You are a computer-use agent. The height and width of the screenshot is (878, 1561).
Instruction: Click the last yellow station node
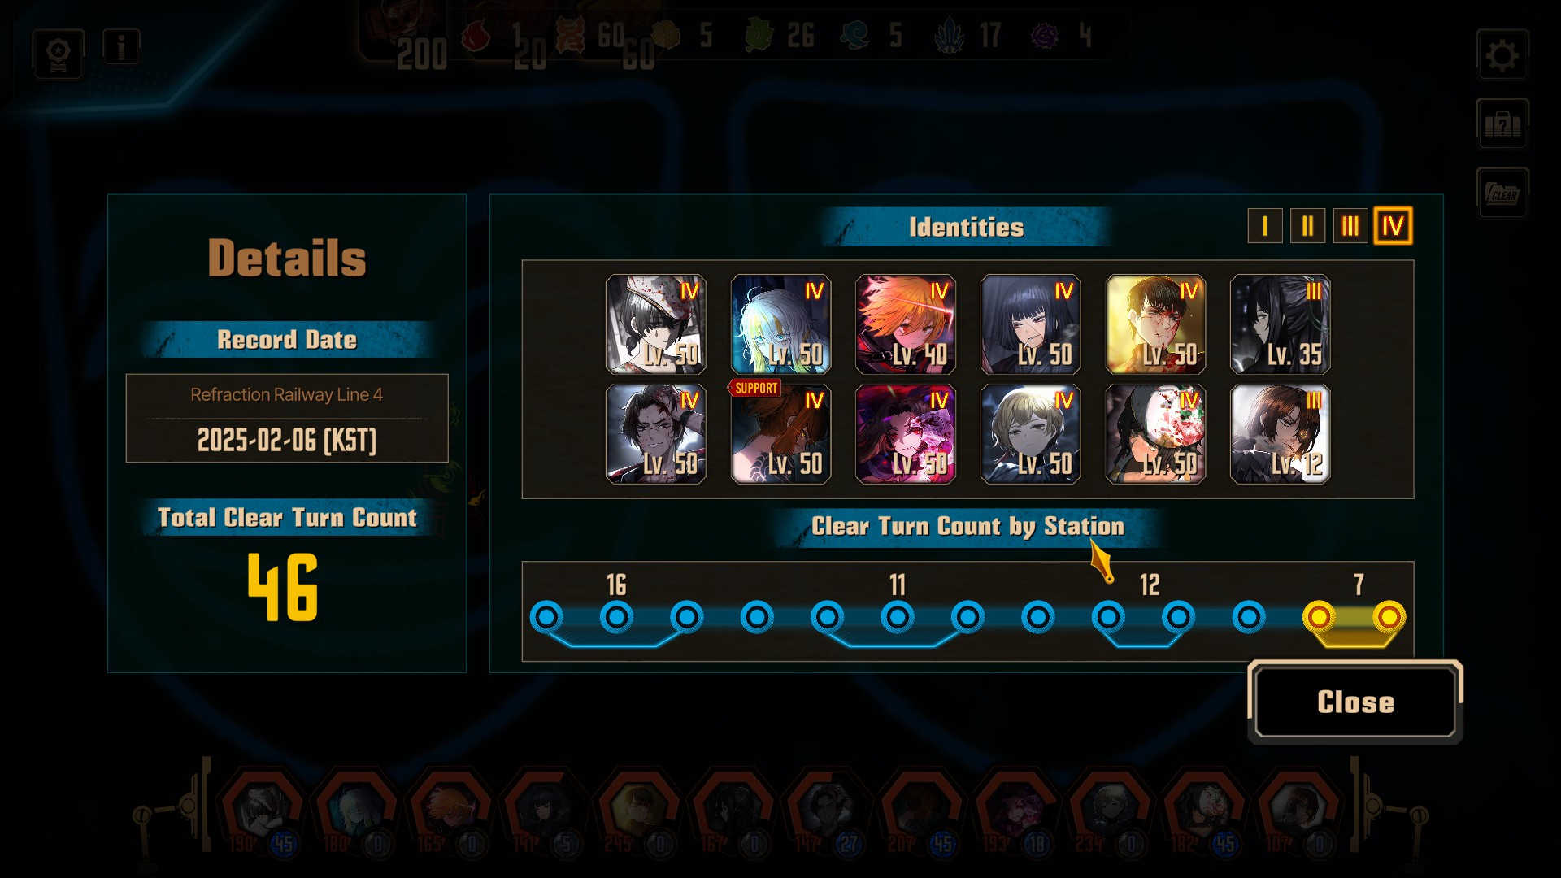pyautogui.click(x=1389, y=617)
